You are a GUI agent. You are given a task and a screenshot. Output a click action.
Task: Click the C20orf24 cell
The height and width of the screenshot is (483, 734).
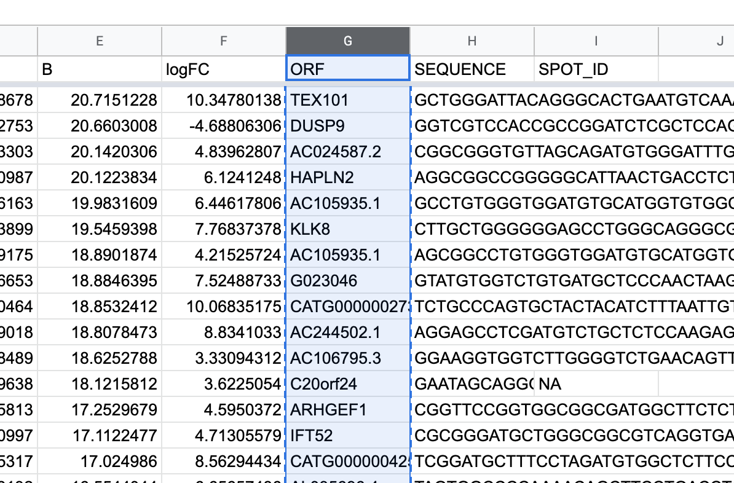pos(348,384)
